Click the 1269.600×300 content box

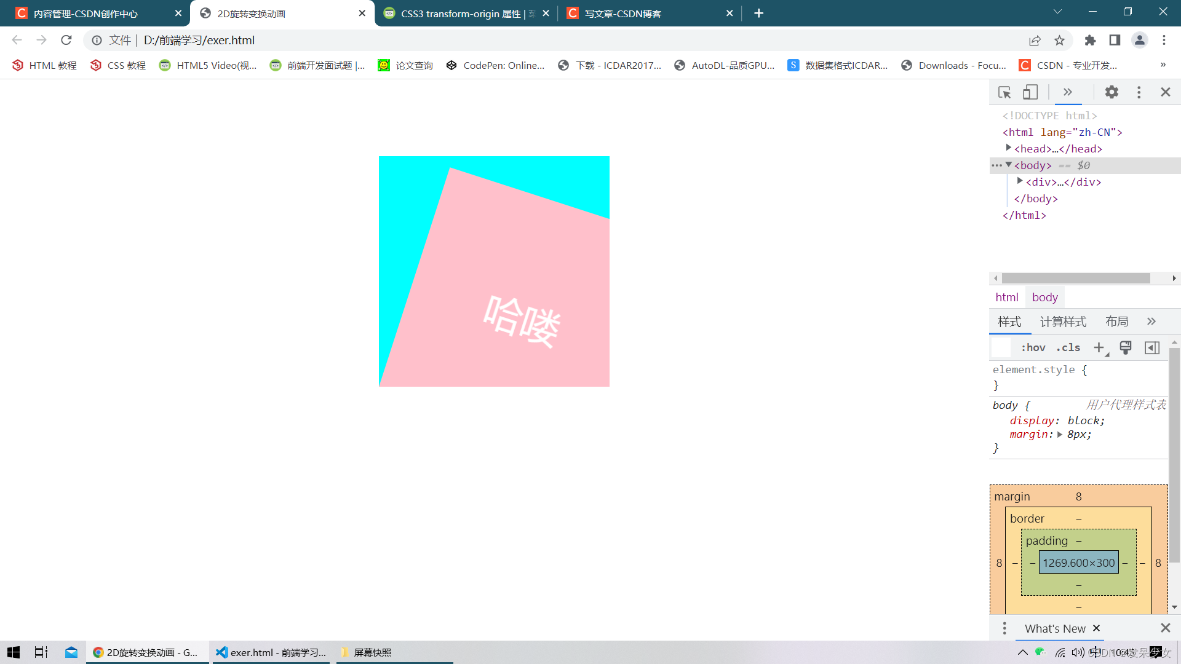click(1078, 563)
